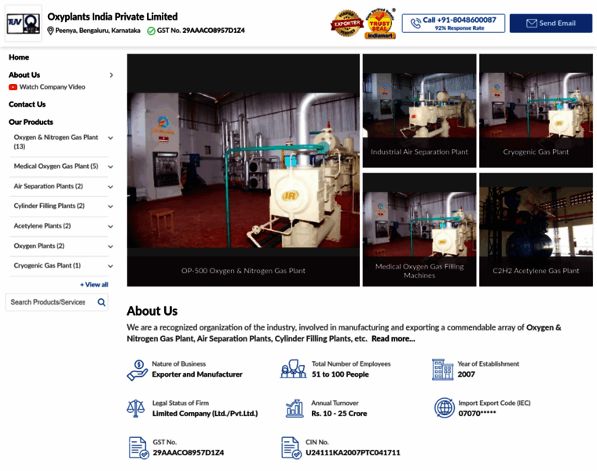Open OP-500 Oxygen & Nitrogen Gas Plant image
The width and height of the screenshot is (597, 471).
pos(244,170)
